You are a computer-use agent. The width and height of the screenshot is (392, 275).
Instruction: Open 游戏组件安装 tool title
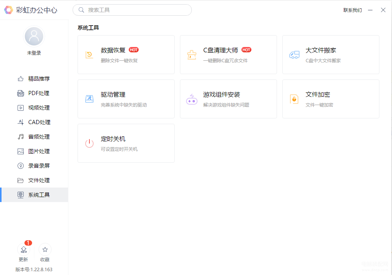click(x=222, y=94)
